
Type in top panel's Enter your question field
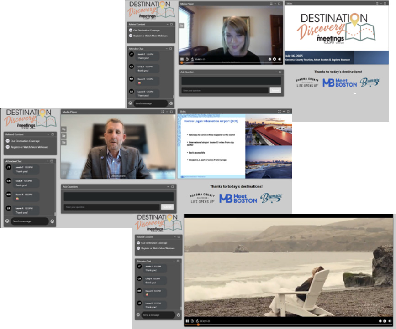tap(225, 90)
